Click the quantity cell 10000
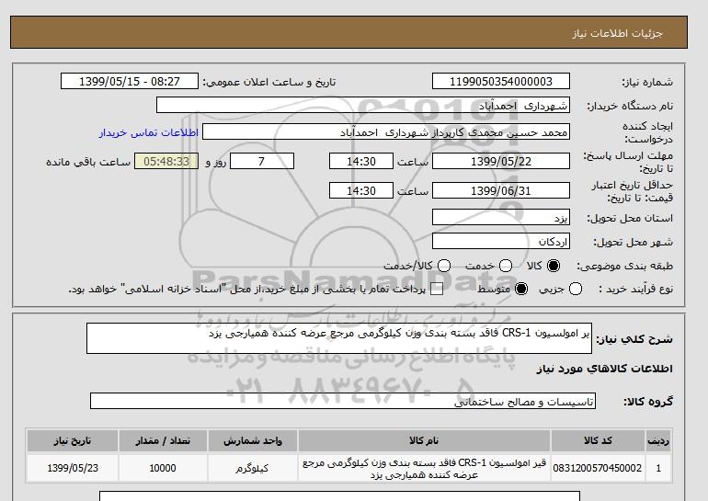This screenshot has height=501, width=708. (x=163, y=468)
